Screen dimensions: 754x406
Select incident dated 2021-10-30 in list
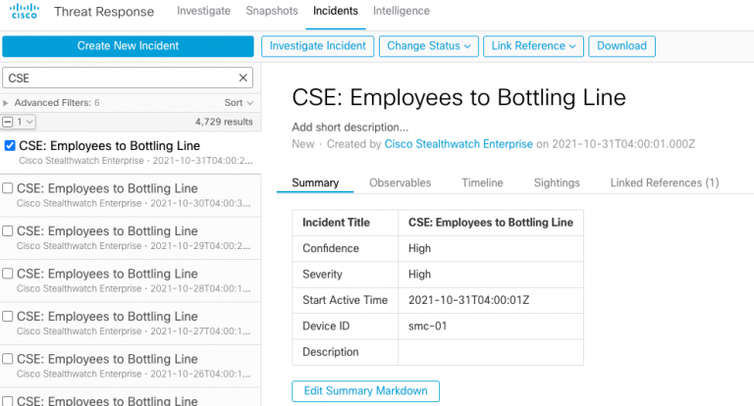tap(131, 195)
